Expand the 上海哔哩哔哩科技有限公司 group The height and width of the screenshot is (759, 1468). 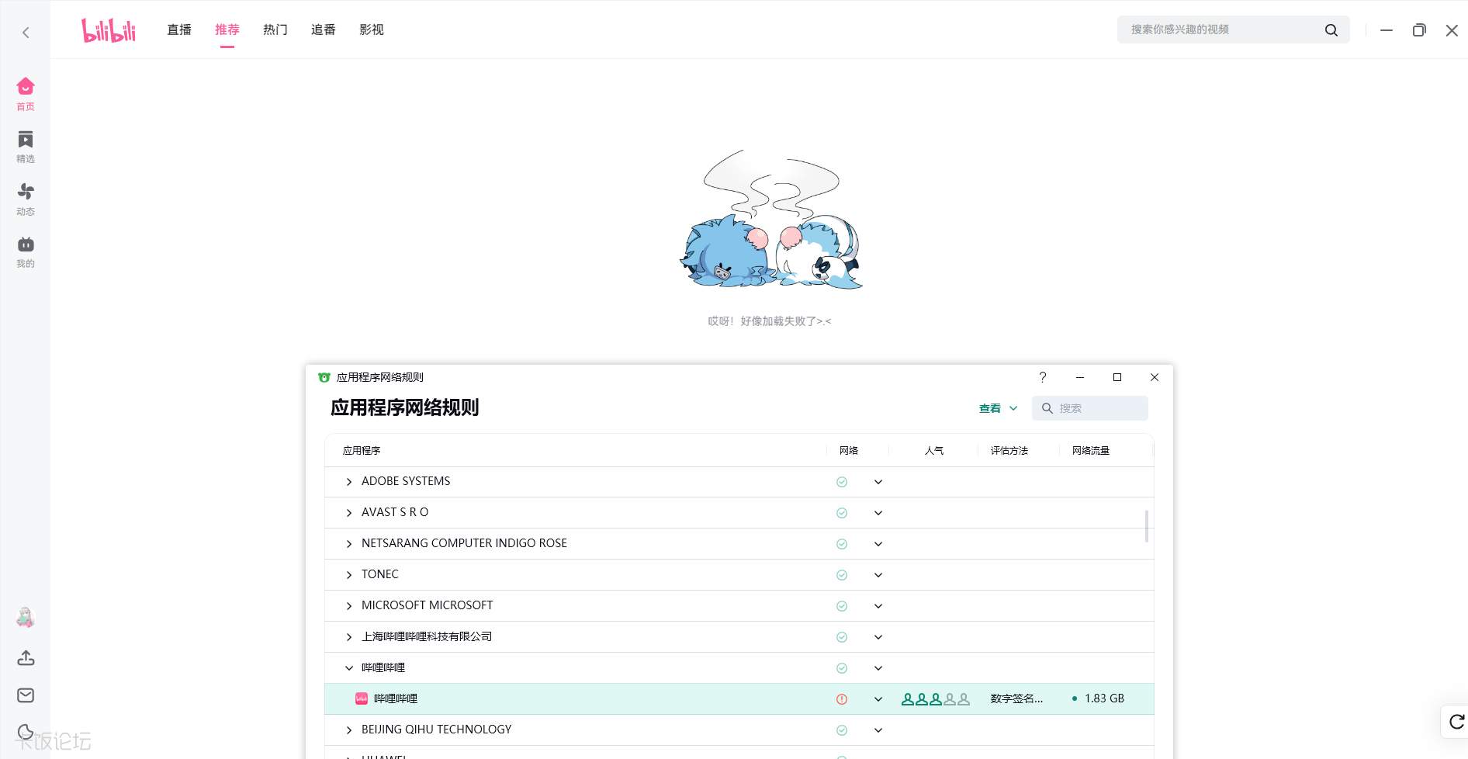[349, 637]
